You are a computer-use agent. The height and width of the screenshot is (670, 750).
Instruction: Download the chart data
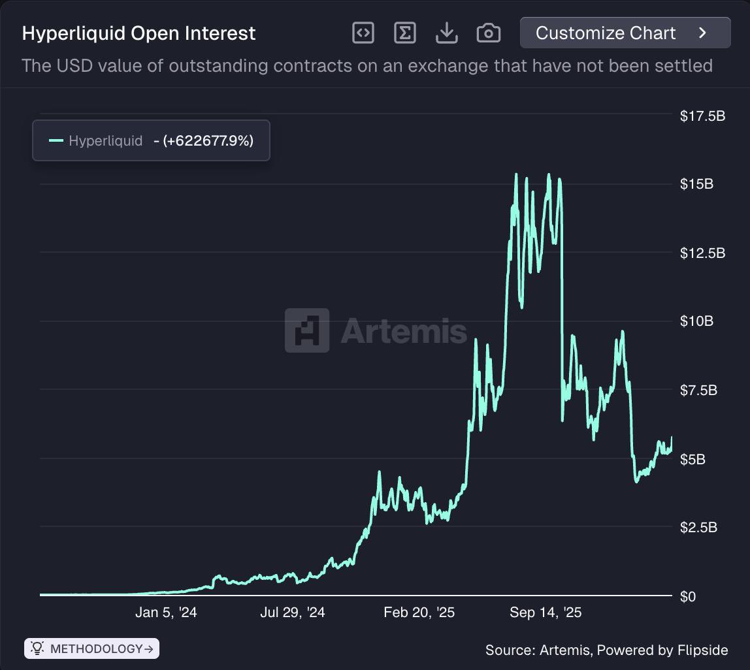(x=447, y=33)
